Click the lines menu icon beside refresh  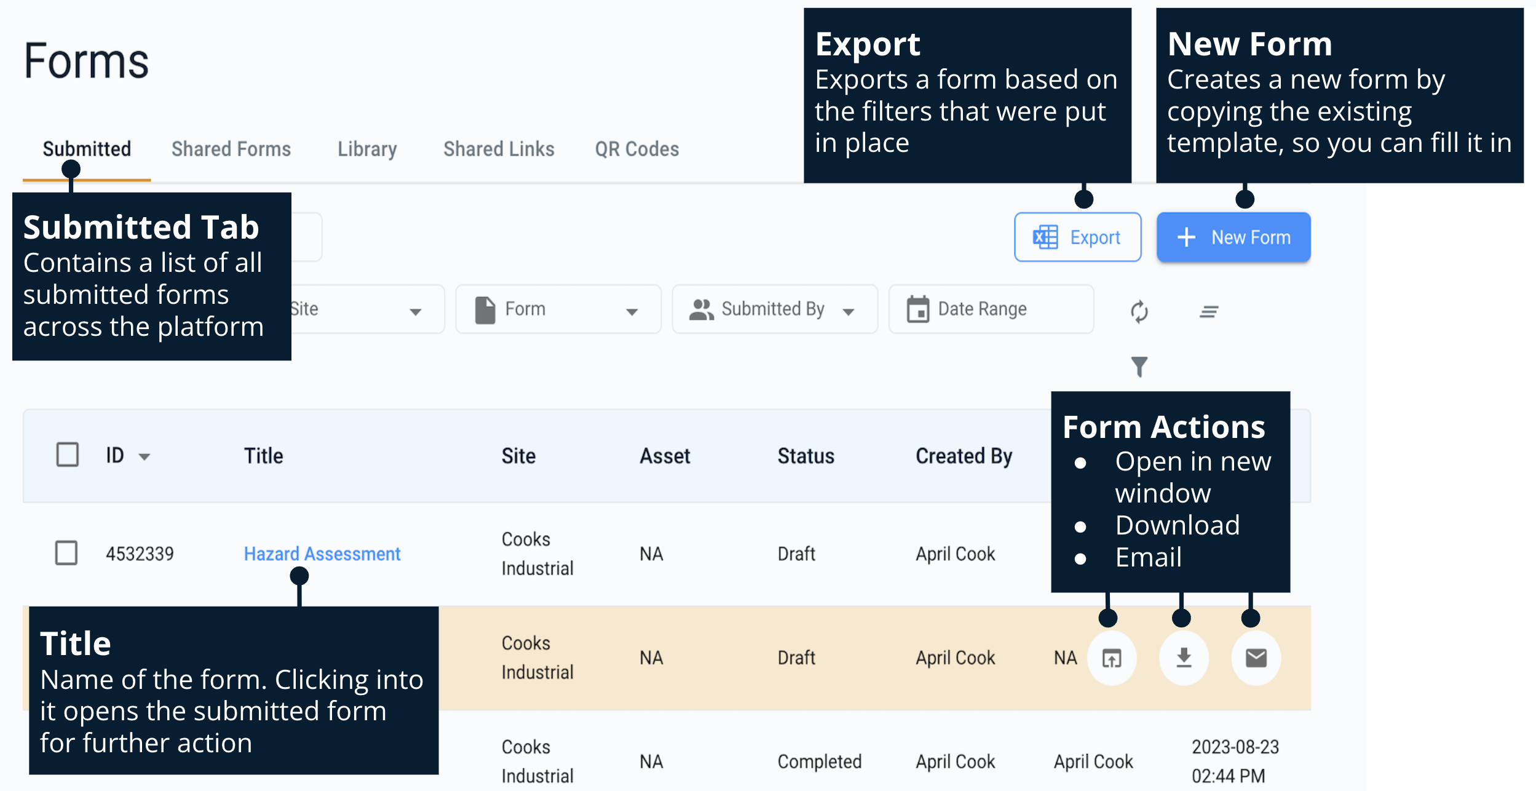1208,312
